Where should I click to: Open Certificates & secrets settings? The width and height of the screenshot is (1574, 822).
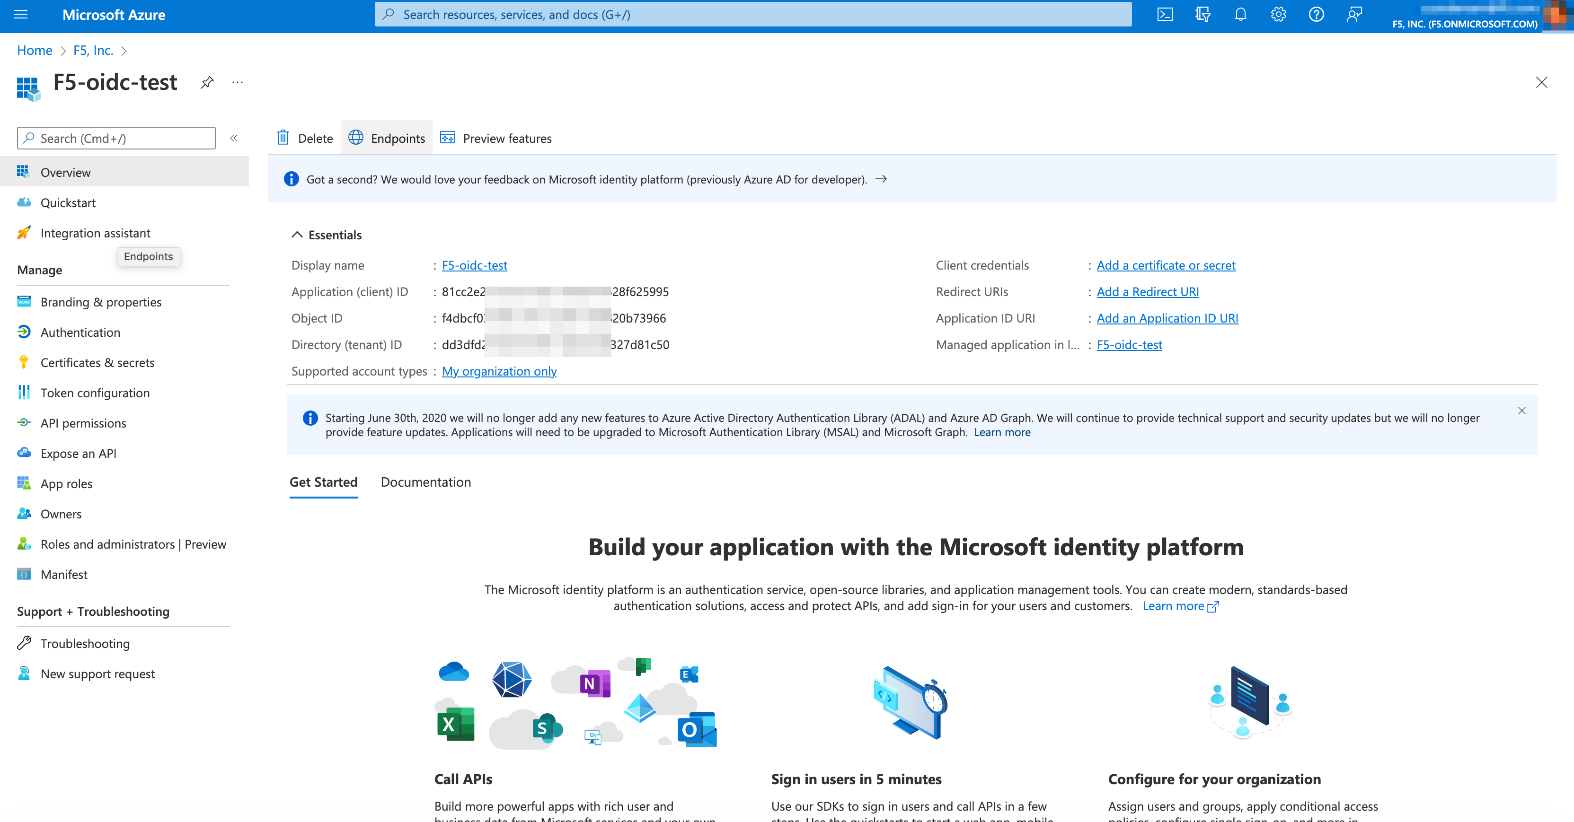(x=97, y=362)
